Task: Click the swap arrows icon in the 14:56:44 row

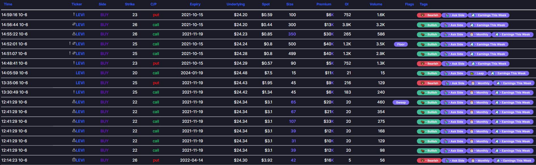Action: click(74, 24)
